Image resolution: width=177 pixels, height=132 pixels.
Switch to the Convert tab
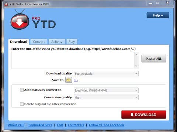(39, 42)
